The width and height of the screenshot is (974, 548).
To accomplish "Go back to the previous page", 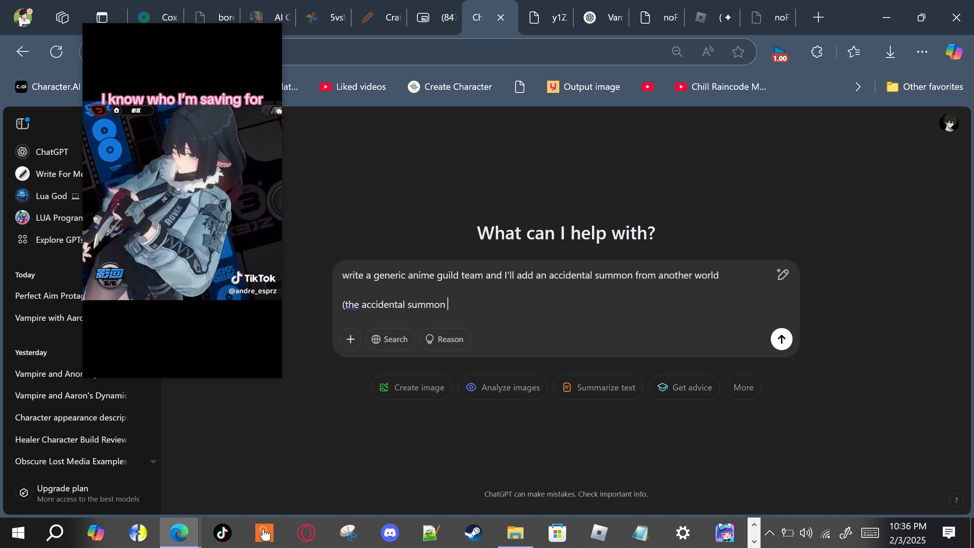I will pyautogui.click(x=23, y=52).
